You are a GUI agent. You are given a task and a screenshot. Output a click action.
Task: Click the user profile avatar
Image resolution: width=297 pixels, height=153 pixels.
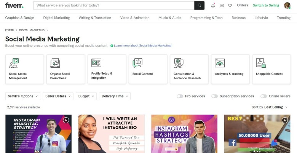[x=287, y=5]
